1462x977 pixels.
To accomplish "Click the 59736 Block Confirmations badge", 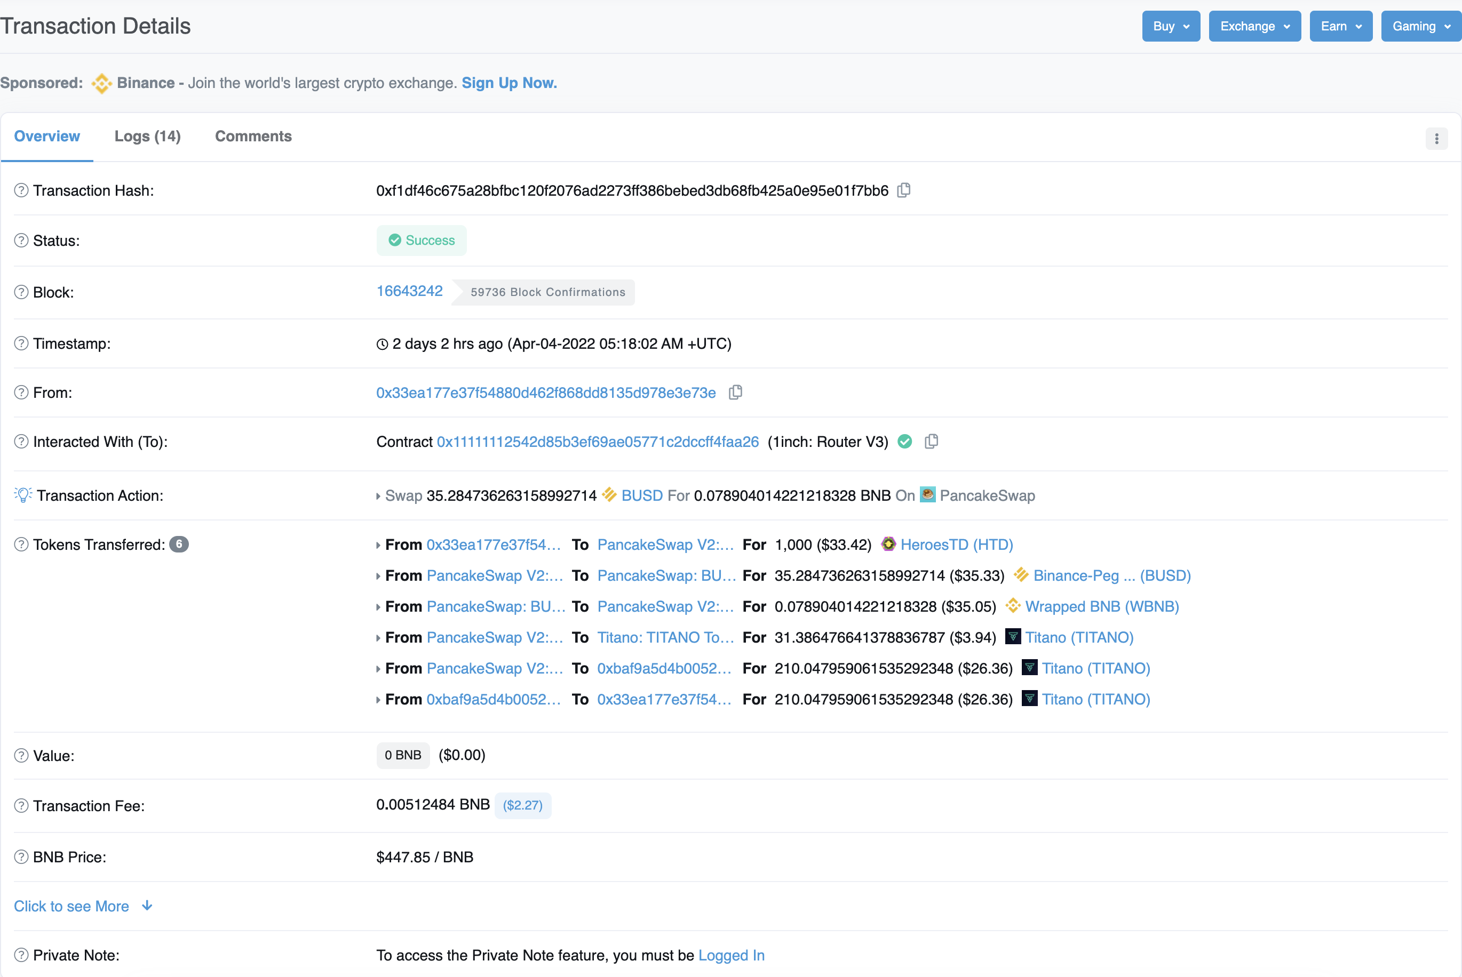I will [543, 292].
